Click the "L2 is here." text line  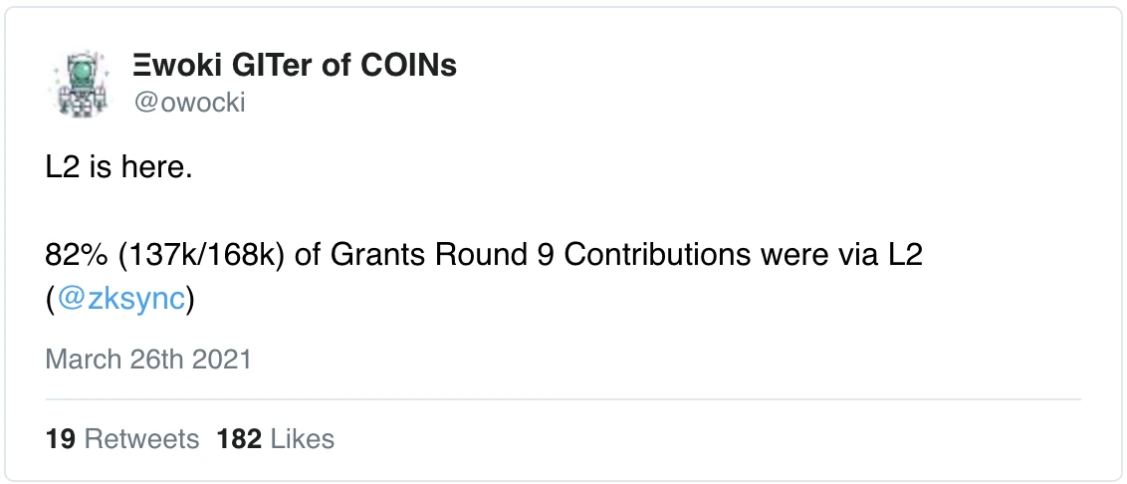click(118, 167)
